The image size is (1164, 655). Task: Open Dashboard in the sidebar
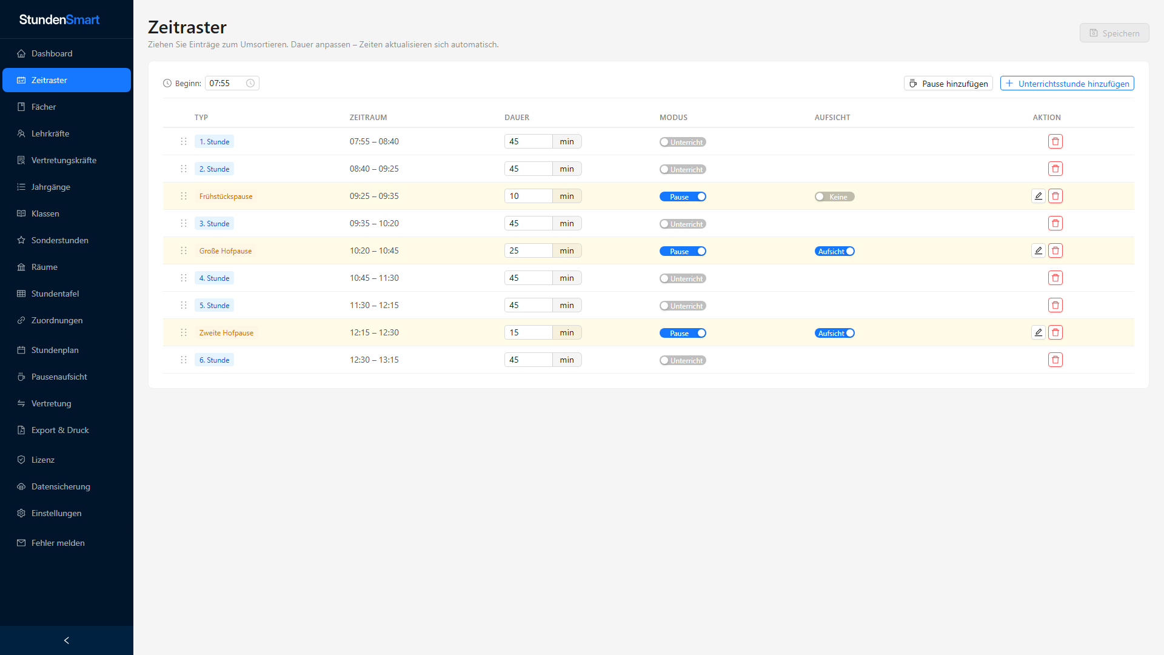(x=67, y=53)
